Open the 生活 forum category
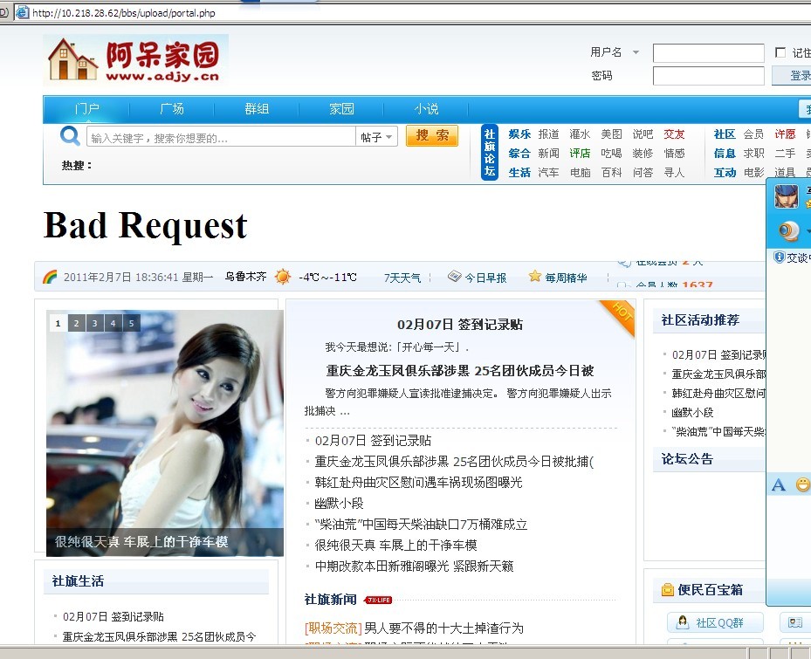Screen dimensions: 811x659 click(519, 173)
